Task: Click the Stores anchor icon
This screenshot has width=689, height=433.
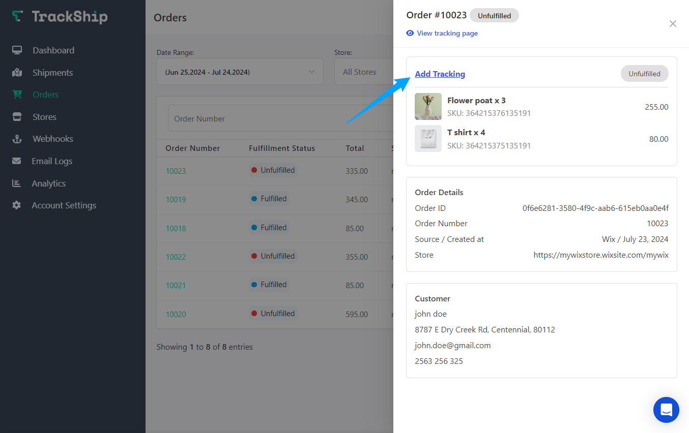Action: click(17, 116)
